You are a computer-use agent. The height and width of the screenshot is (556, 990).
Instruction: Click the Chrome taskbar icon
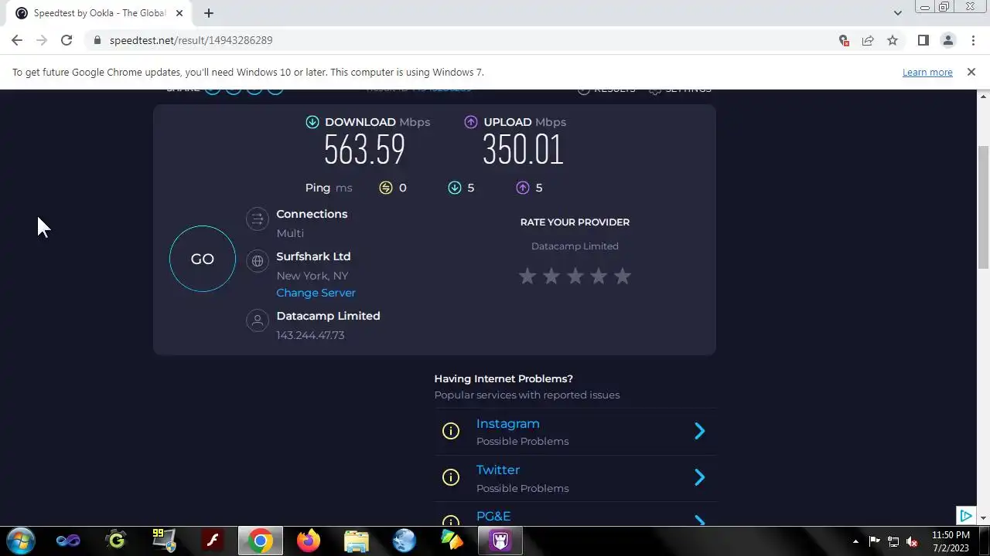tap(260, 541)
